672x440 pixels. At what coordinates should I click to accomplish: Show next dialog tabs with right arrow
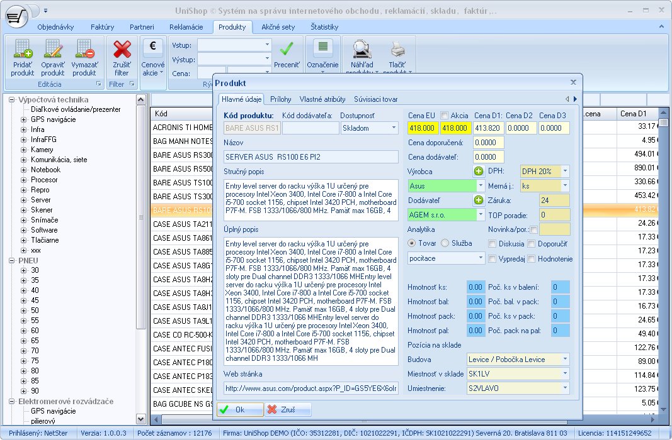[575, 99]
